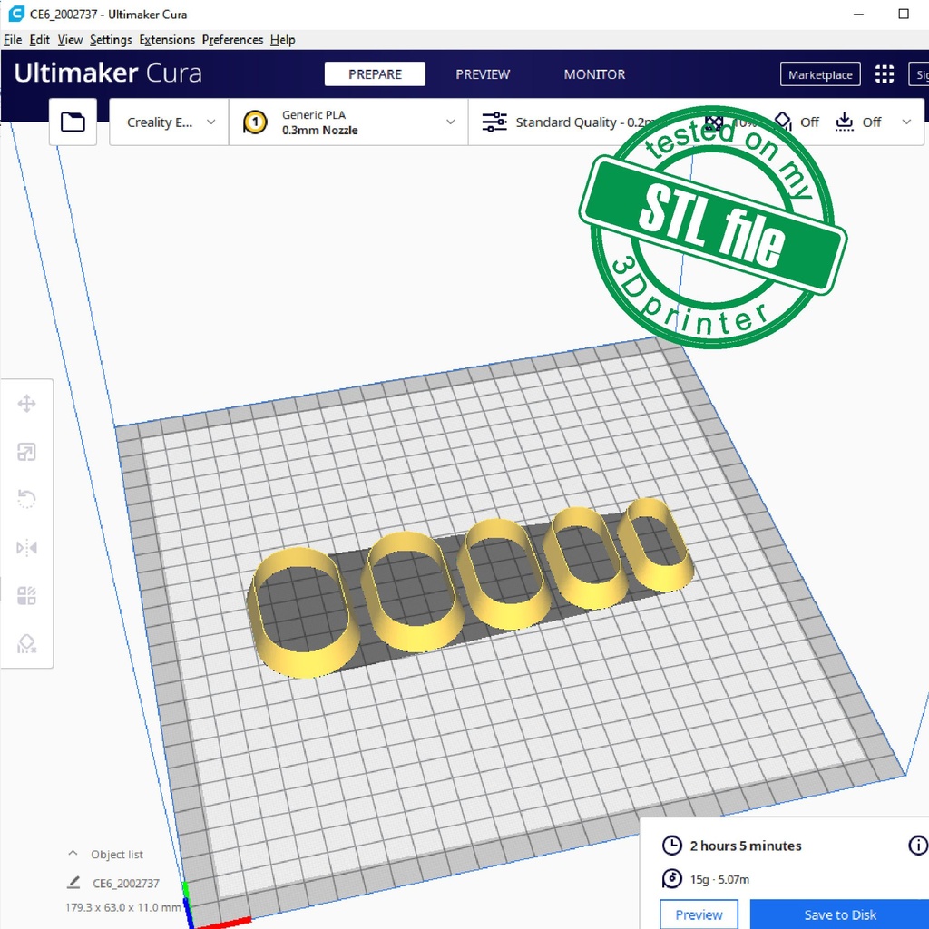Select the Support Blocker tool
Viewport: 929px width, 929px height.
click(x=27, y=643)
